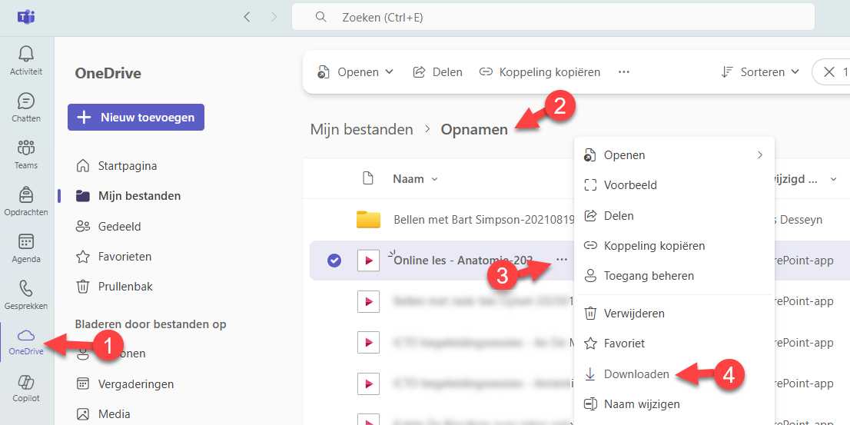Navigate forward with the right arrow
The height and width of the screenshot is (425, 850).
click(x=274, y=18)
